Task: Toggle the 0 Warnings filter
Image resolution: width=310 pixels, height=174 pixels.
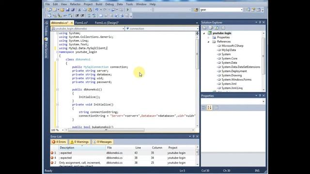Action: [79, 142]
